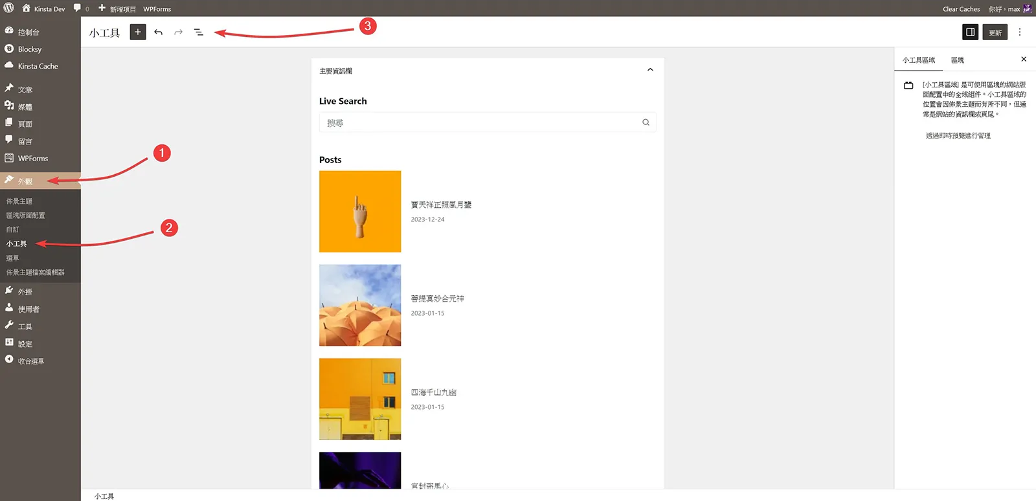
Task: Open post 賈天祥正照風月鑒
Action: [441, 205]
